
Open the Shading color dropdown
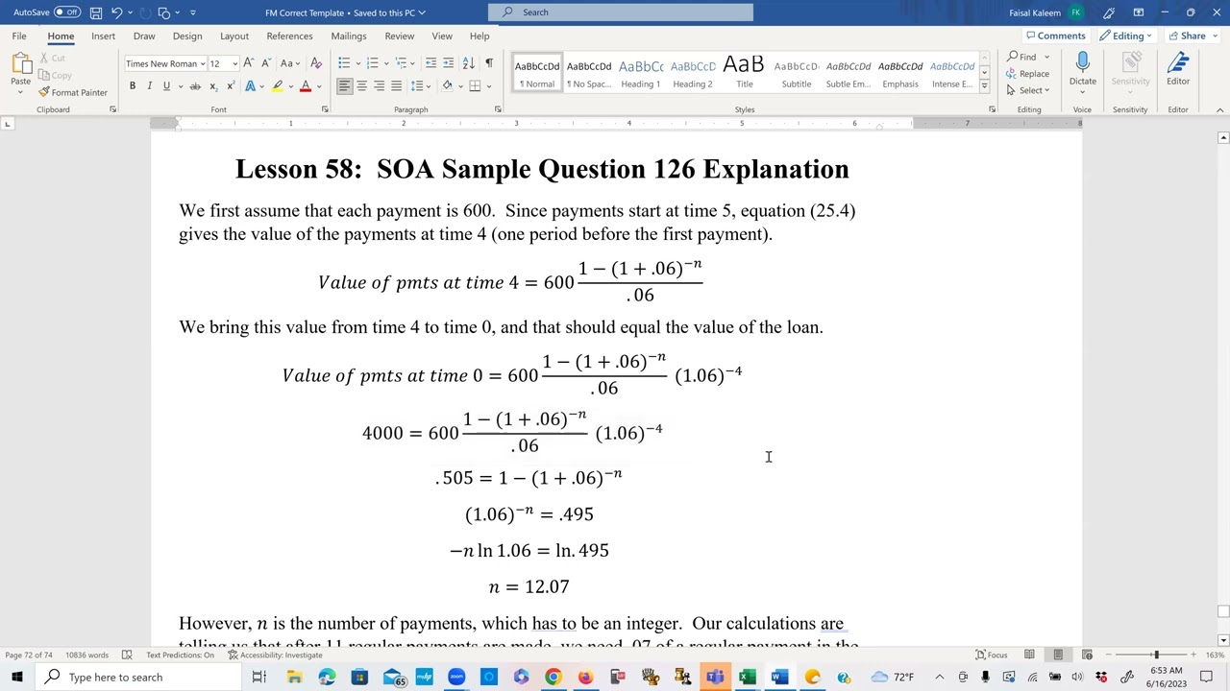click(459, 85)
